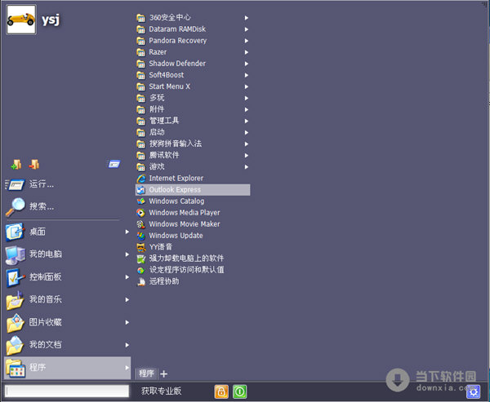Expand the Soft4Boost submenu arrow
The height and width of the screenshot is (402, 490).
pos(247,75)
